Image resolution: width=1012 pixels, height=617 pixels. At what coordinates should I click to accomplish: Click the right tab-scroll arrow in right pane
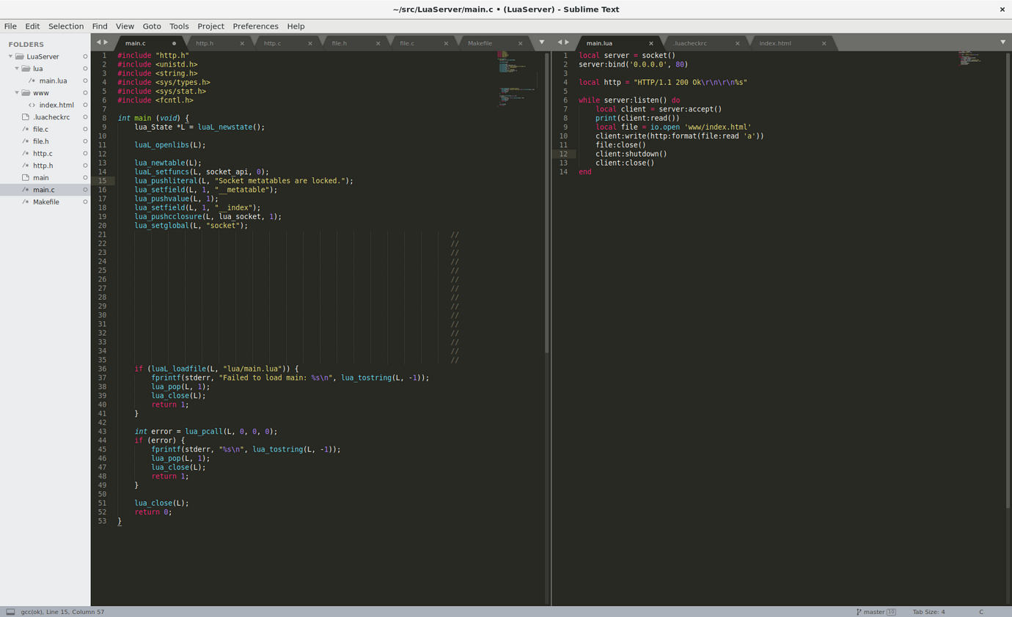click(566, 42)
